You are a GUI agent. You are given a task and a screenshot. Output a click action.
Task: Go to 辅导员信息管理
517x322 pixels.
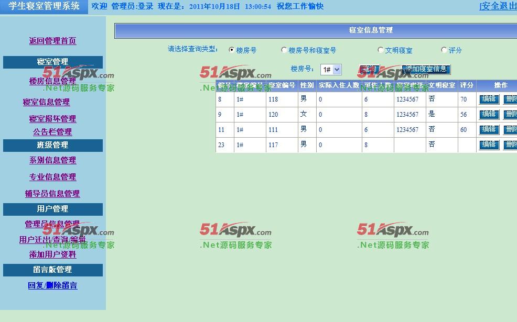(x=52, y=194)
